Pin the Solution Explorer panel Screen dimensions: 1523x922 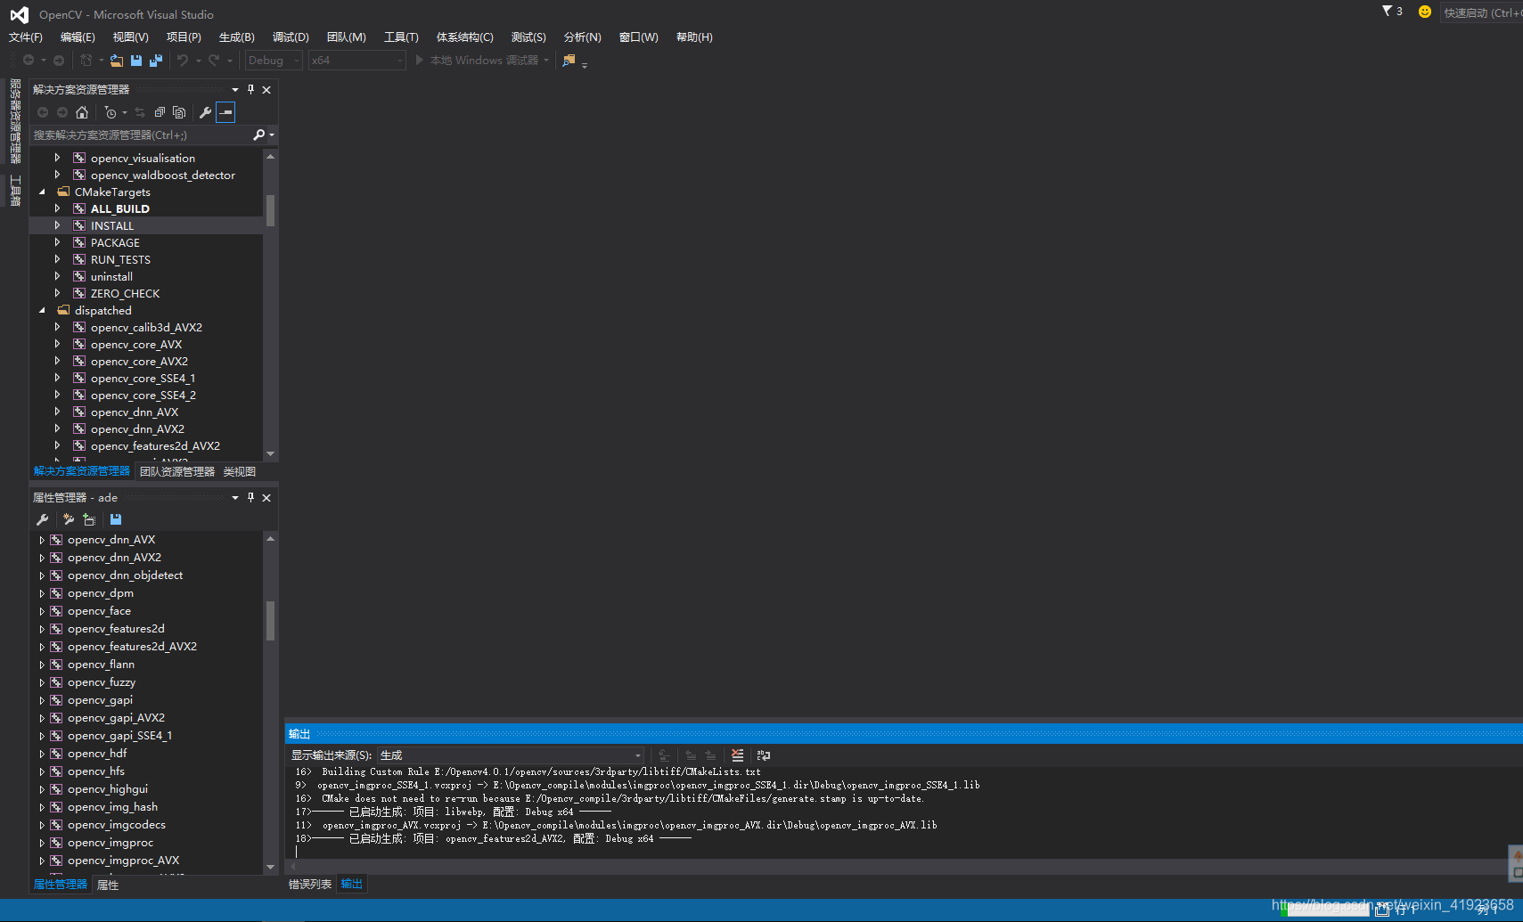pos(251,89)
